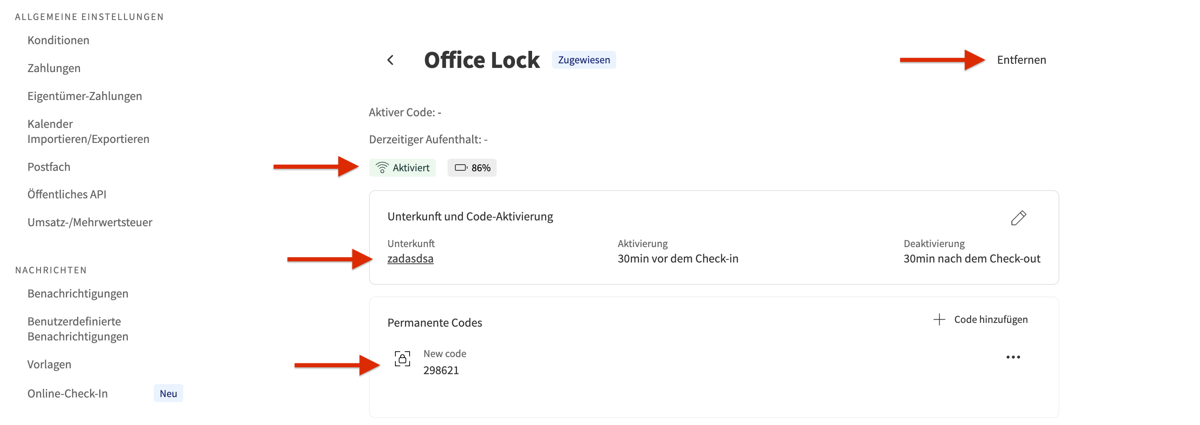The image size is (1200, 425).
Task: Click the back arrow beside Office Lock
Action: click(390, 60)
